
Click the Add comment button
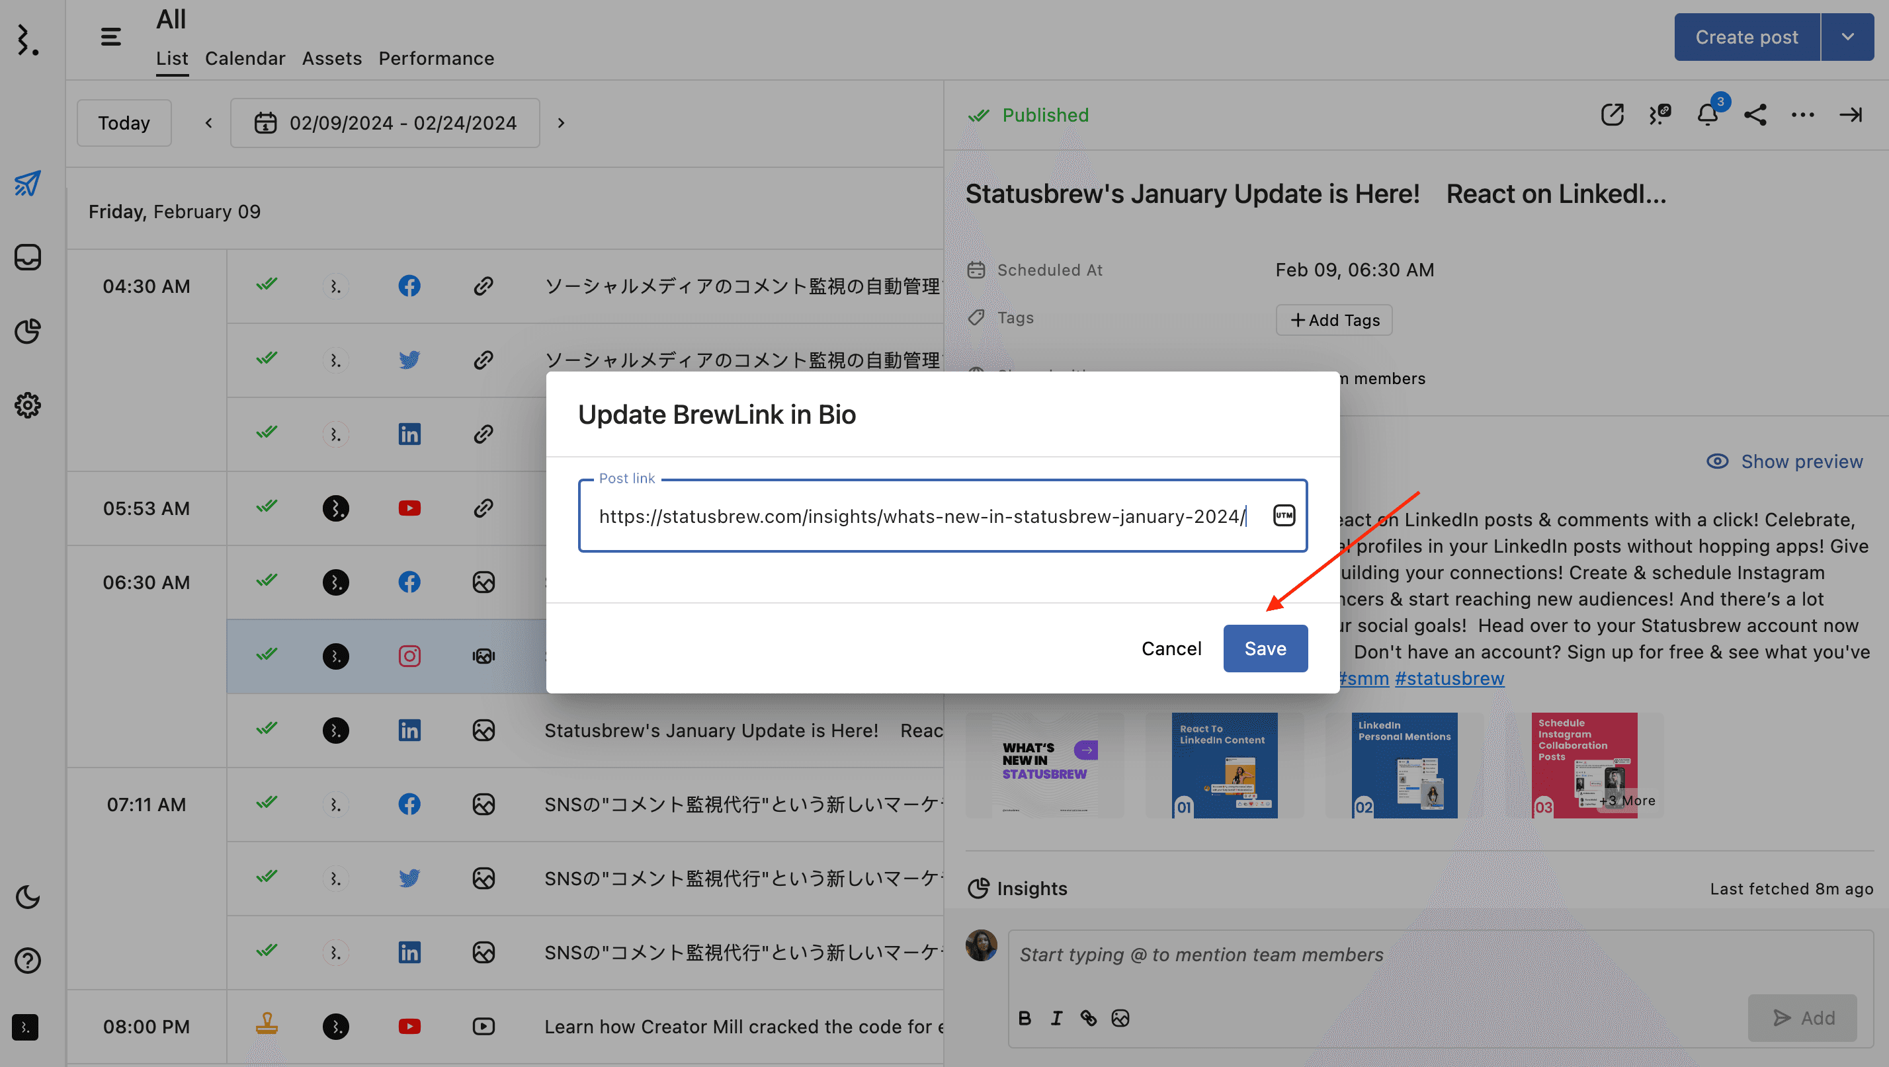click(1802, 1018)
